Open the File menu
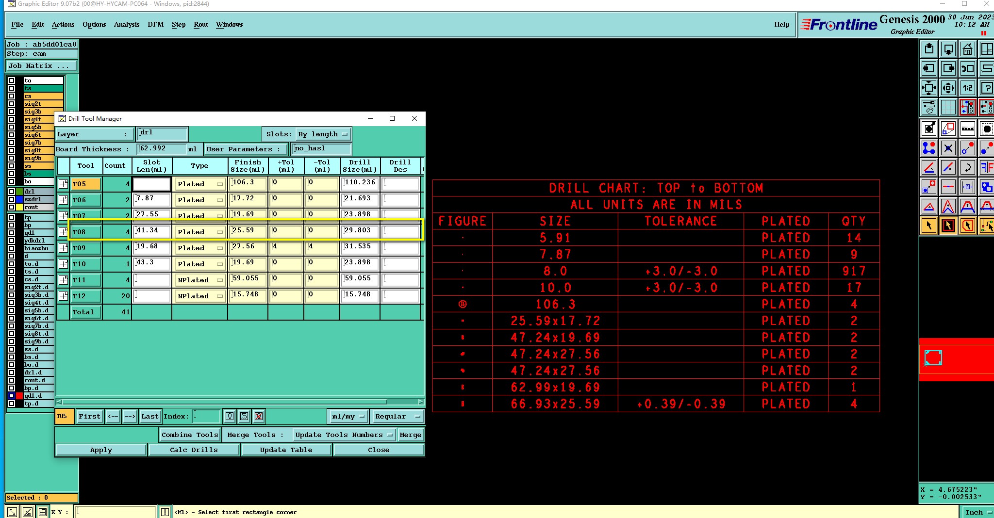 pos(17,24)
